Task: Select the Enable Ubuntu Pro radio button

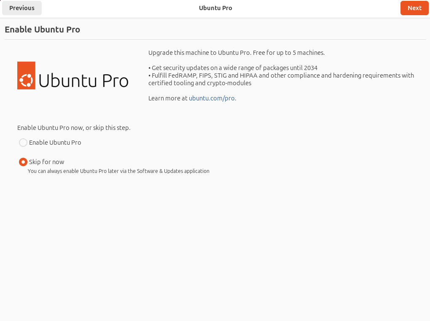Action: point(23,143)
